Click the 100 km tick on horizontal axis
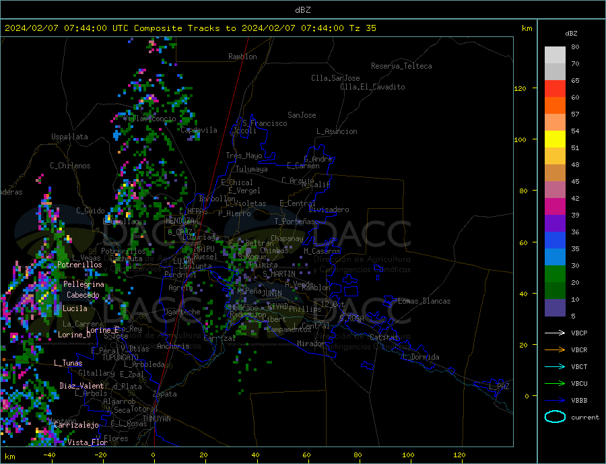The width and height of the screenshot is (606, 464). point(408,455)
